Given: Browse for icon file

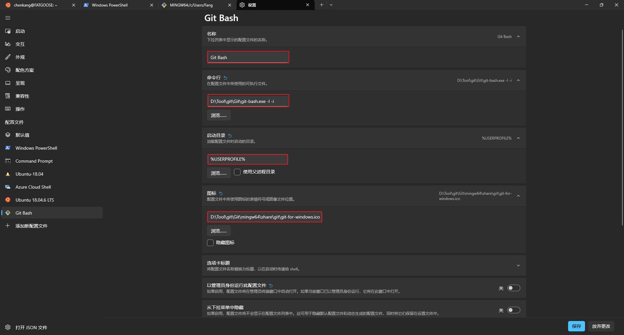Looking at the screenshot, I should tap(219, 231).
